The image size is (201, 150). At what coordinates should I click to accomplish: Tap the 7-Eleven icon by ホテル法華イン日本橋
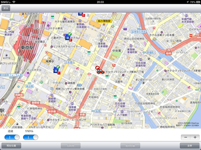pos(155,39)
